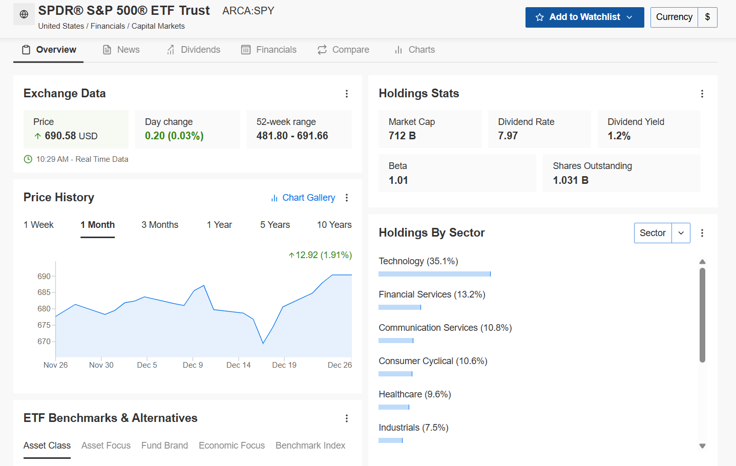This screenshot has height=466, width=736.
Task: Open the Add to Watchlist dropdown chevron
Action: click(629, 17)
